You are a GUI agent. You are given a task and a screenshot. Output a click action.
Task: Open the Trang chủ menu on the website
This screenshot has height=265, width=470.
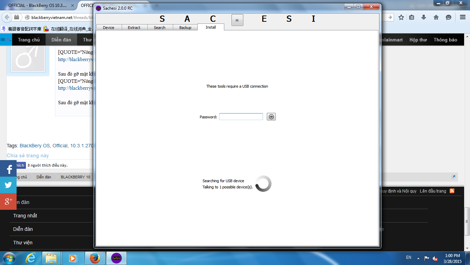coord(29,40)
